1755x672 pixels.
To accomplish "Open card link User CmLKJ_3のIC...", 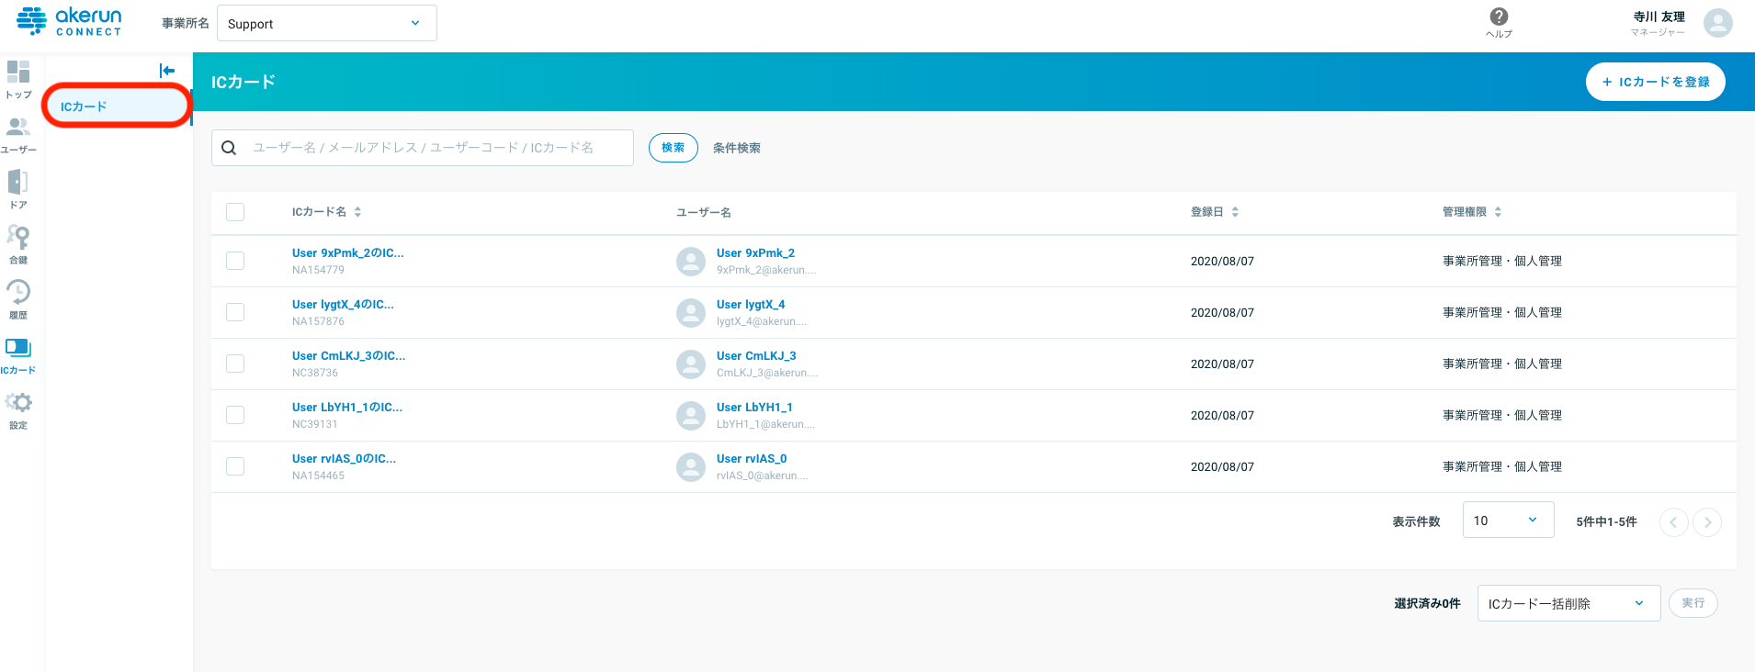I will pyautogui.click(x=348, y=356).
